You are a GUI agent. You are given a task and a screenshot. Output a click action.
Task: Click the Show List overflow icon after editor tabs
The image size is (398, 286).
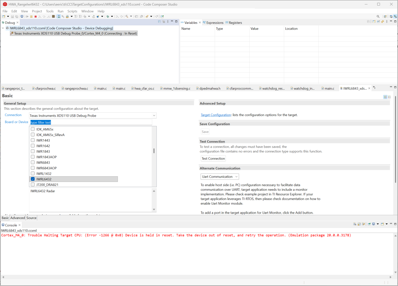[374, 88]
